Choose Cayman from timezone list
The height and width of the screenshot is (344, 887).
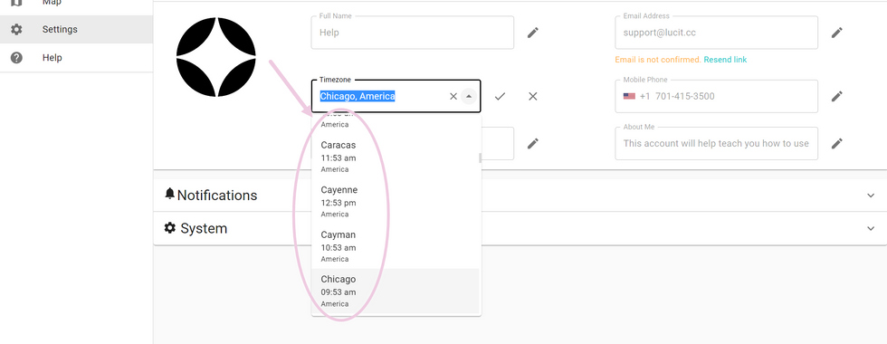pos(396,246)
